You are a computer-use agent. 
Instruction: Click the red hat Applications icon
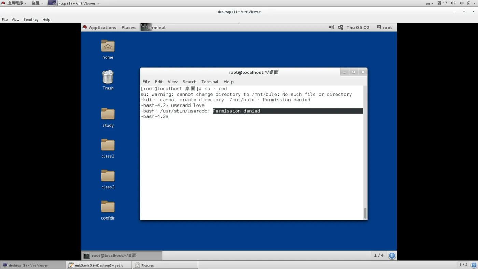tap(85, 27)
